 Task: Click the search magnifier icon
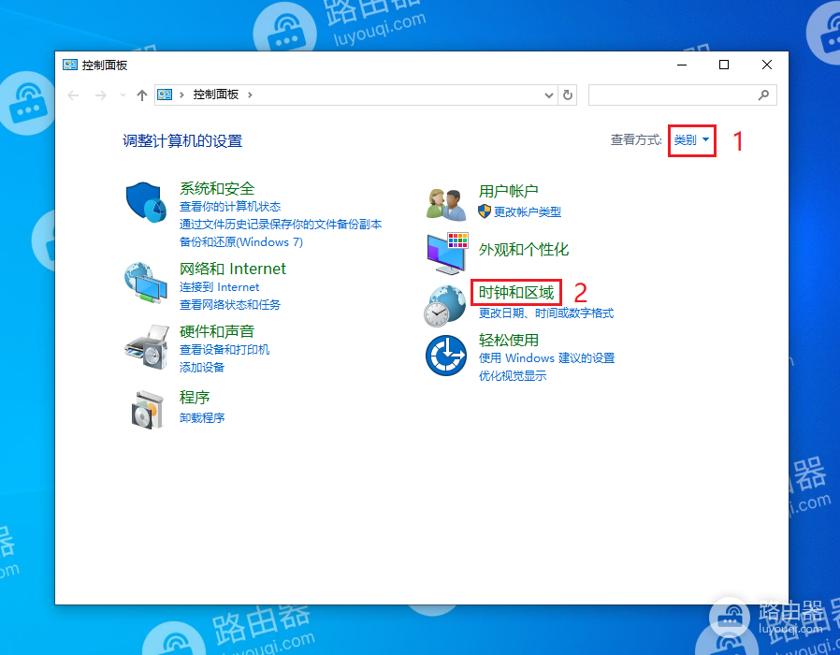coord(764,95)
